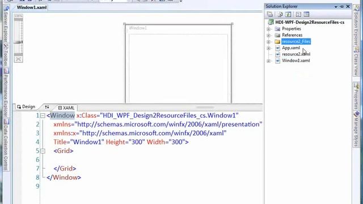
Task: Click View Code icon in Solution Explorer toolbar
Action: 298,14
